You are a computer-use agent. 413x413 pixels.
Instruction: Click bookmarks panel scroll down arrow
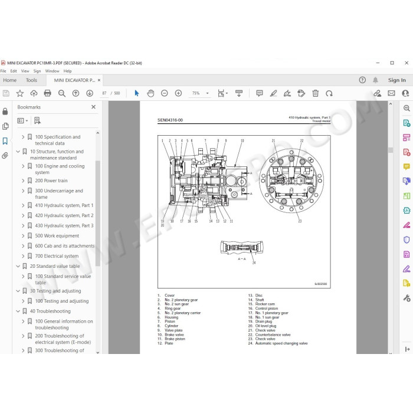pos(98,352)
